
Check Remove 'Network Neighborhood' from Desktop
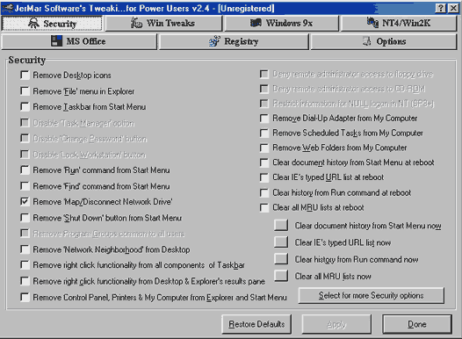(x=25, y=249)
